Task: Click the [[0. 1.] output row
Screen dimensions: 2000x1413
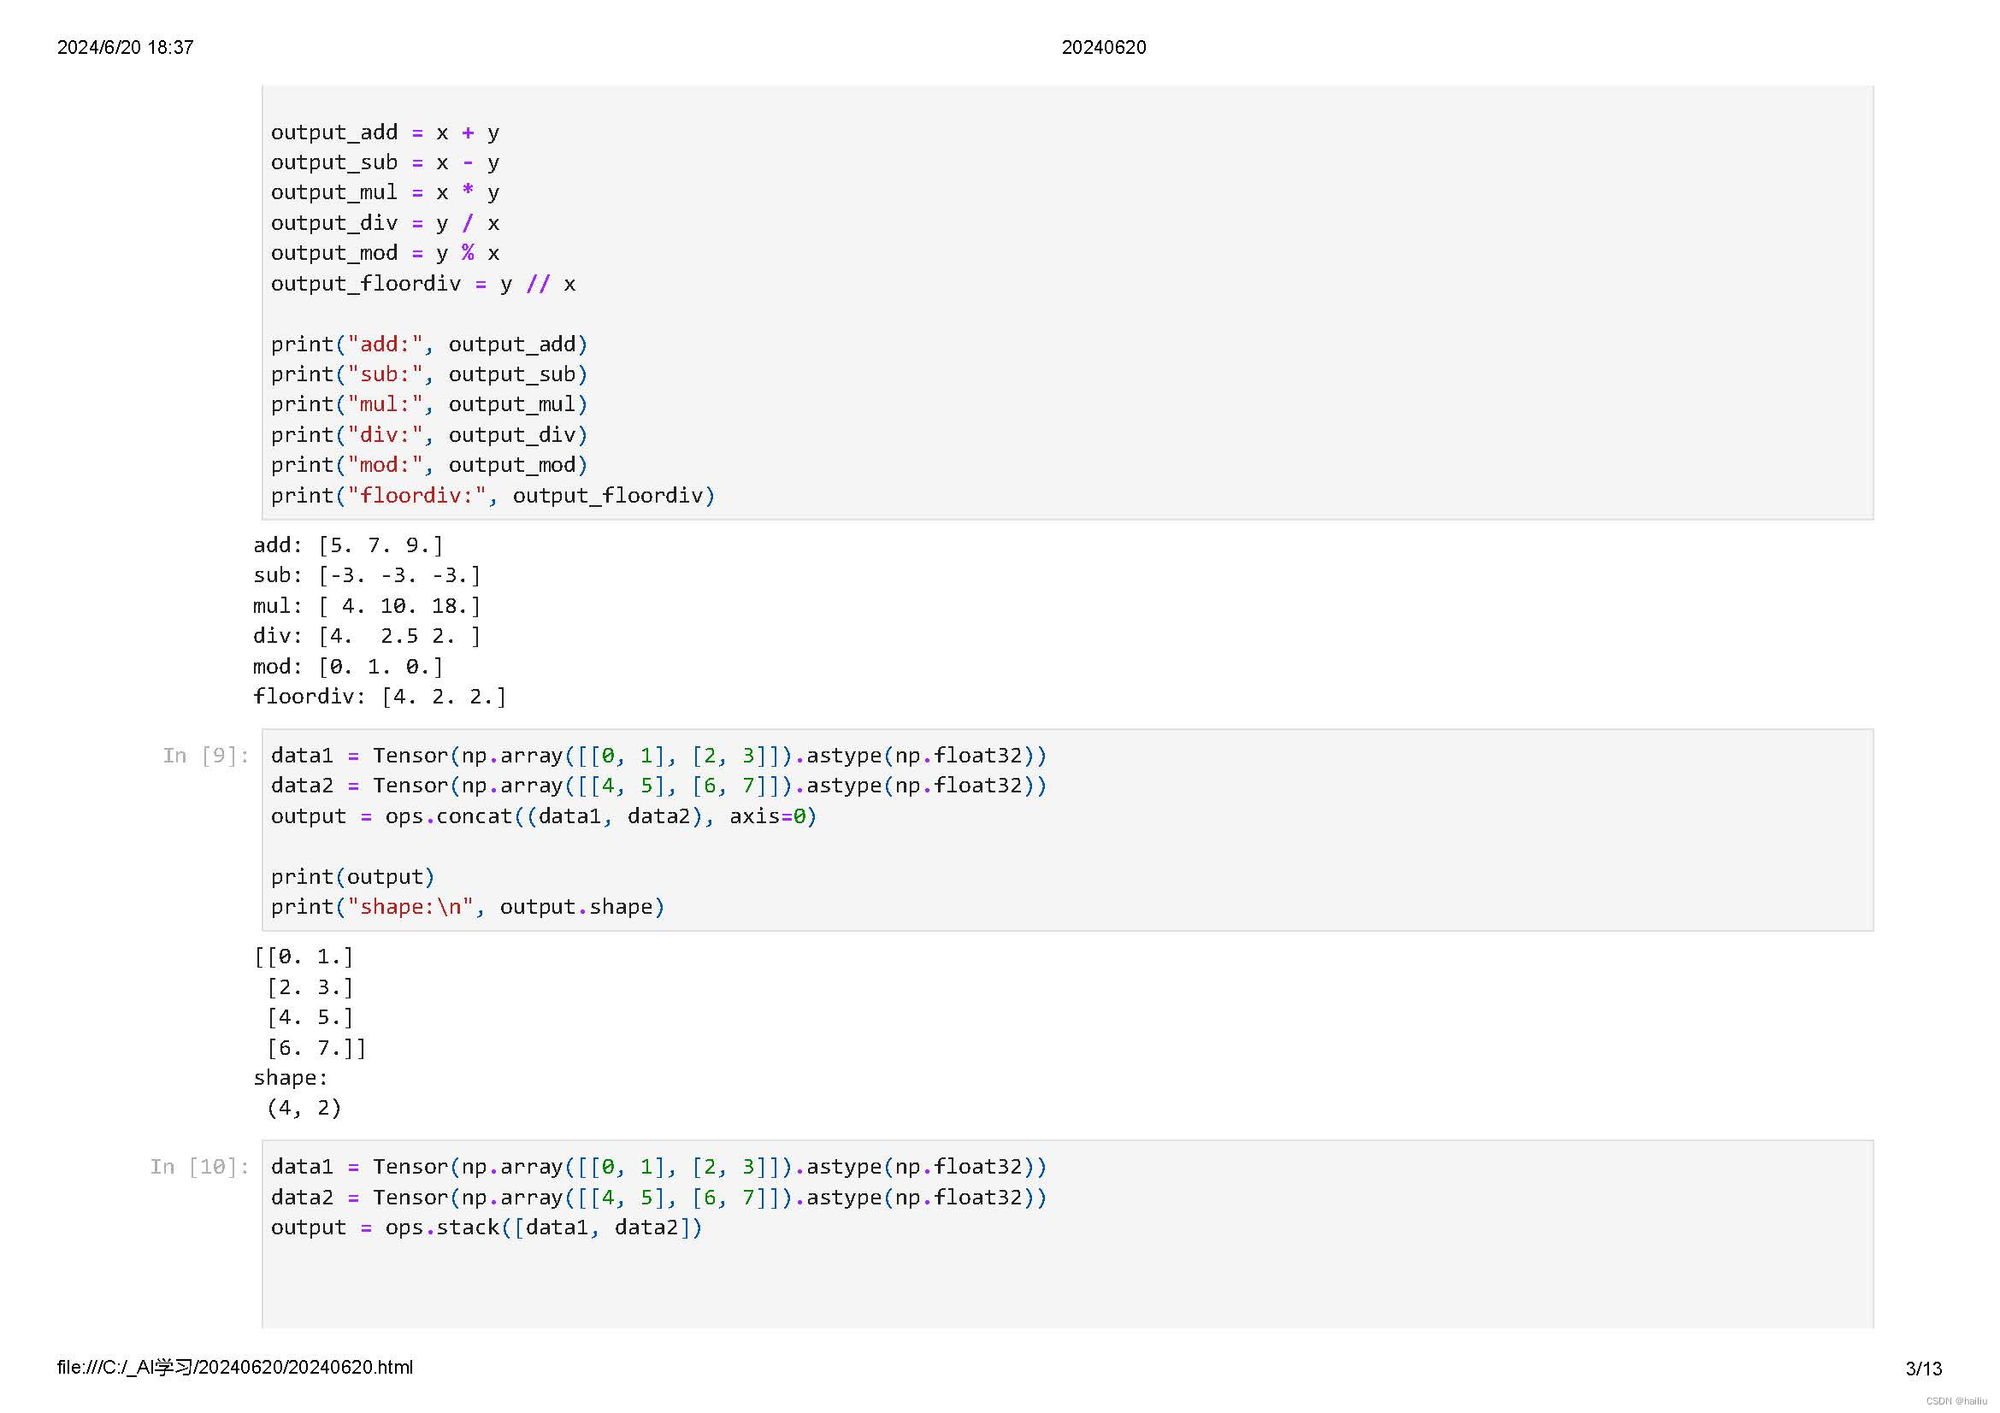Action: (x=304, y=957)
